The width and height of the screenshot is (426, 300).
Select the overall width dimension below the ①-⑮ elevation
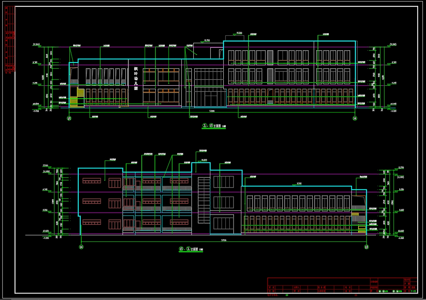click(x=212, y=111)
